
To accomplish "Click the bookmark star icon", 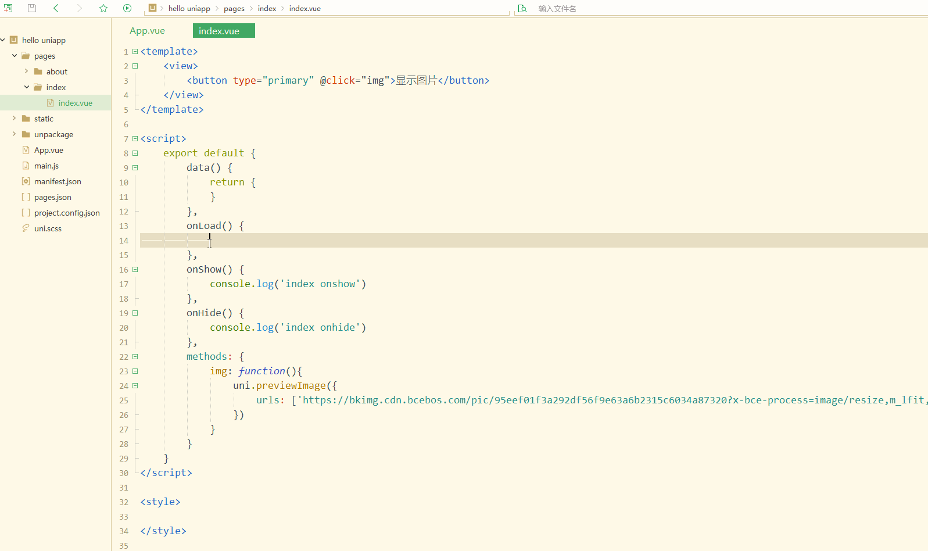I will click(x=103, y=8).
